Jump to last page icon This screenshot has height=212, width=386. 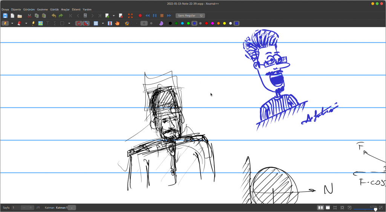pos(100,16)
